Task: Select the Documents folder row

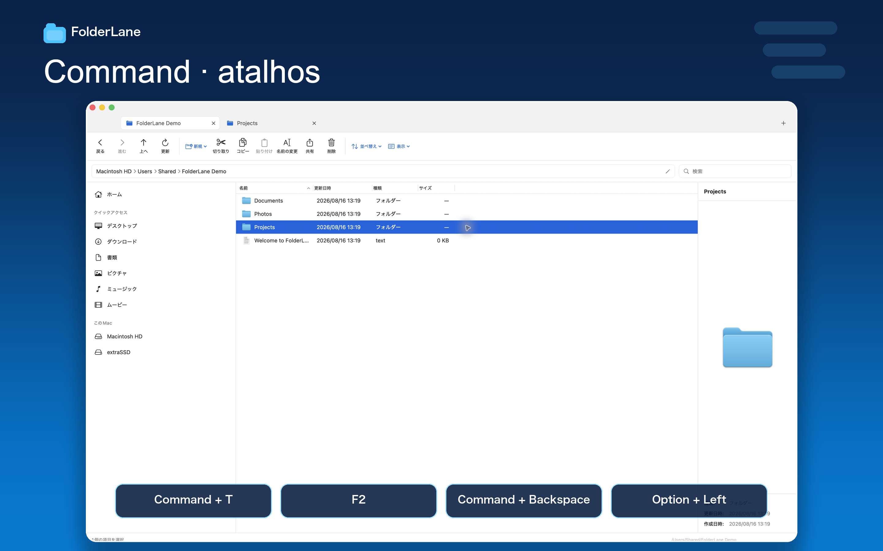Action: [x=467, y=201]
